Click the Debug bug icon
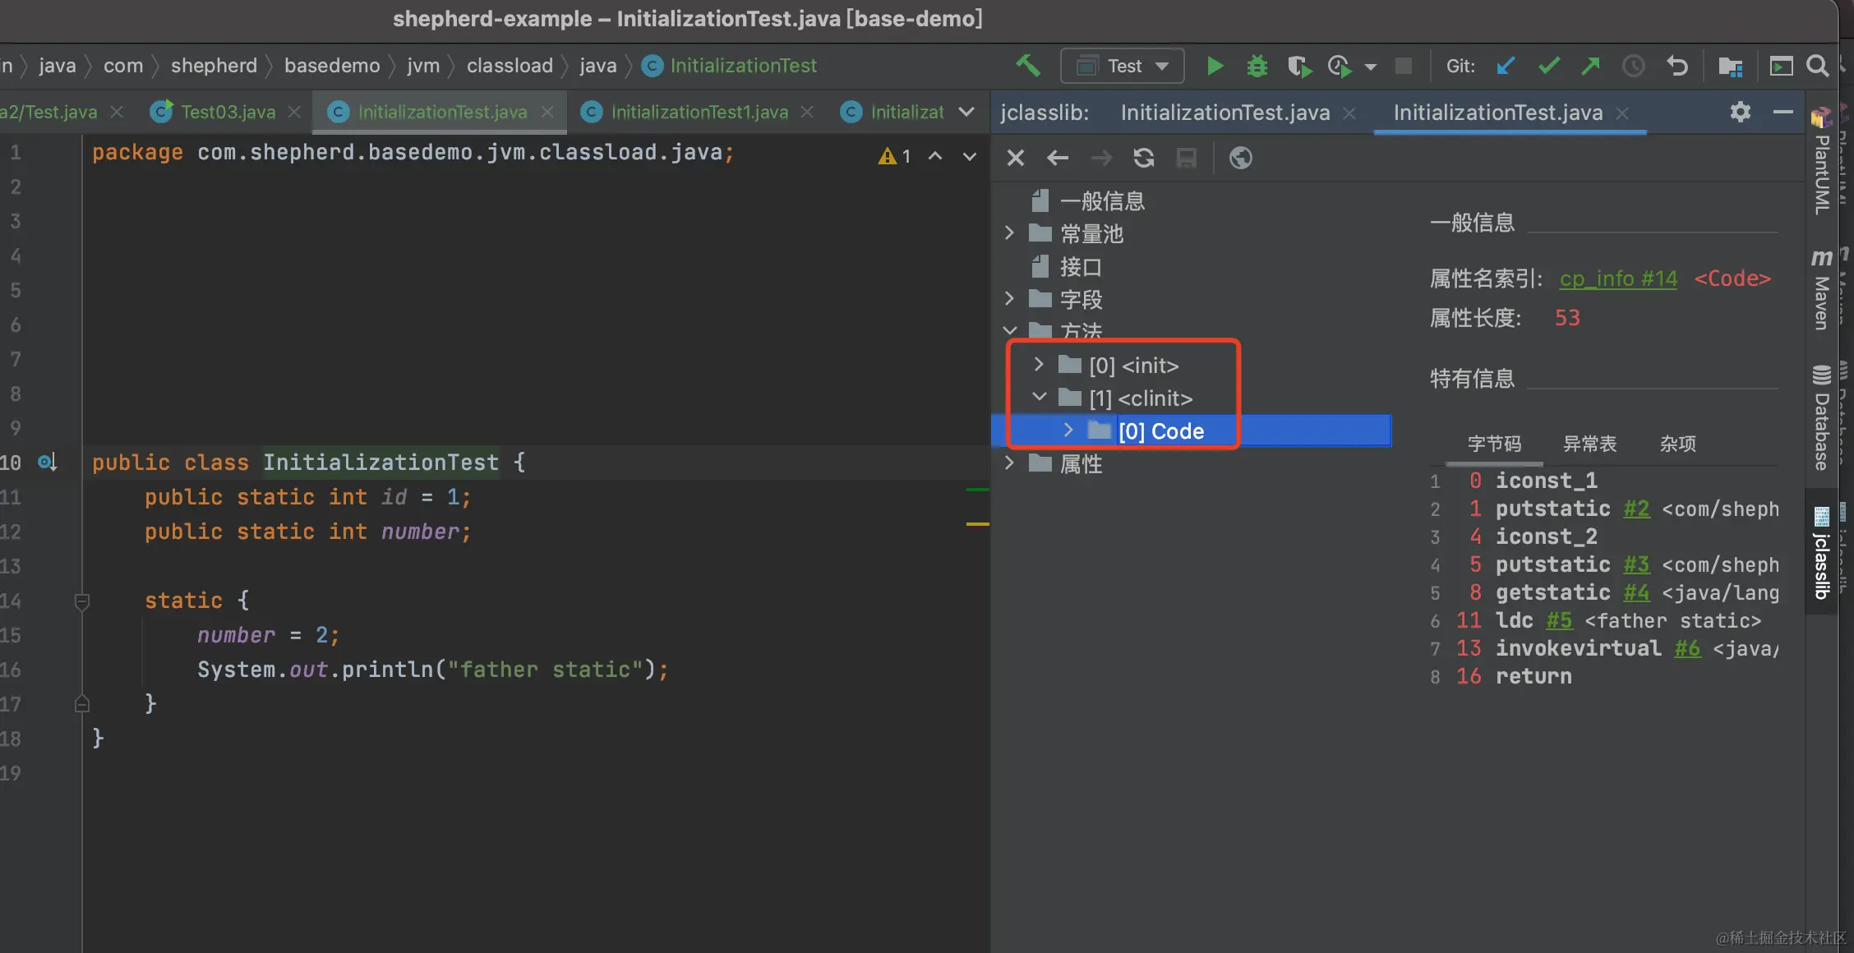1854x953 pixels. 1257,66
